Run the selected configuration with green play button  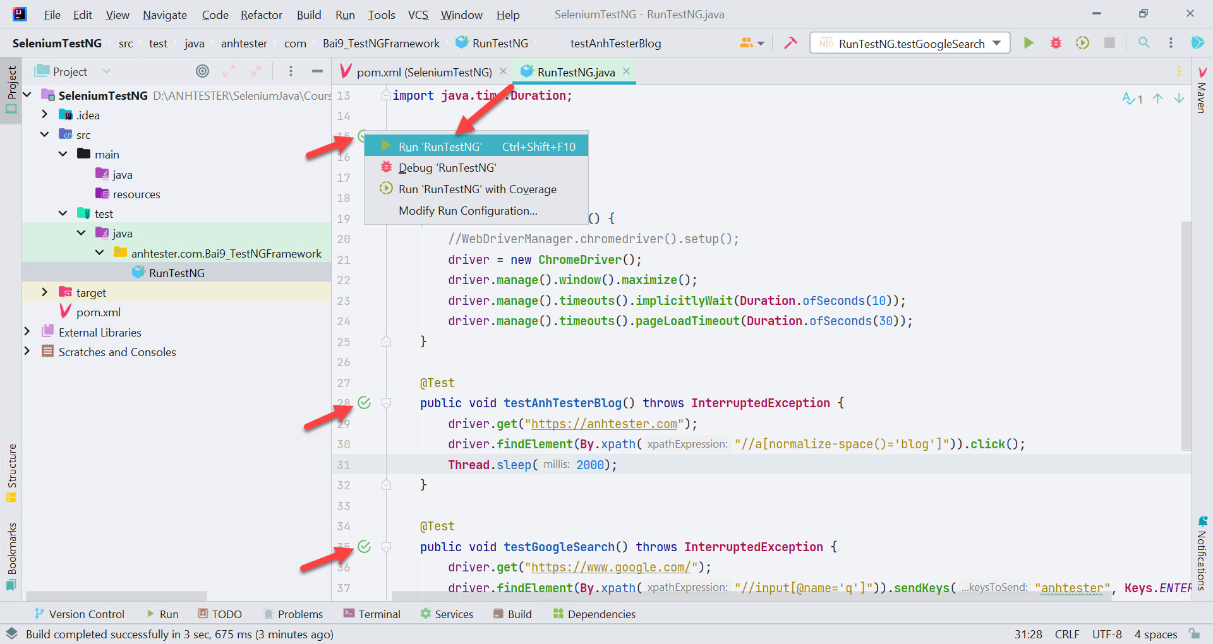[x=1029, y=43]
